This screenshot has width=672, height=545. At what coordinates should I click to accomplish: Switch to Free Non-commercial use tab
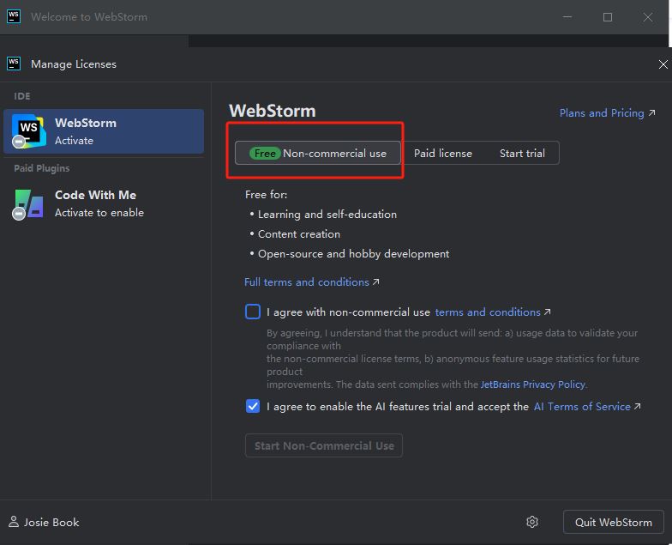click(317, 153)
